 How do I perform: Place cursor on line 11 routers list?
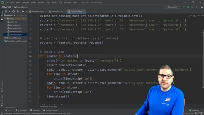[71, 43]
